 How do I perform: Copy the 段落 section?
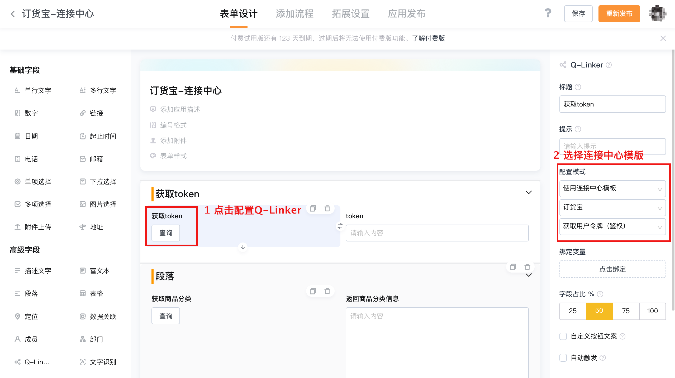(x=513, y=267)
